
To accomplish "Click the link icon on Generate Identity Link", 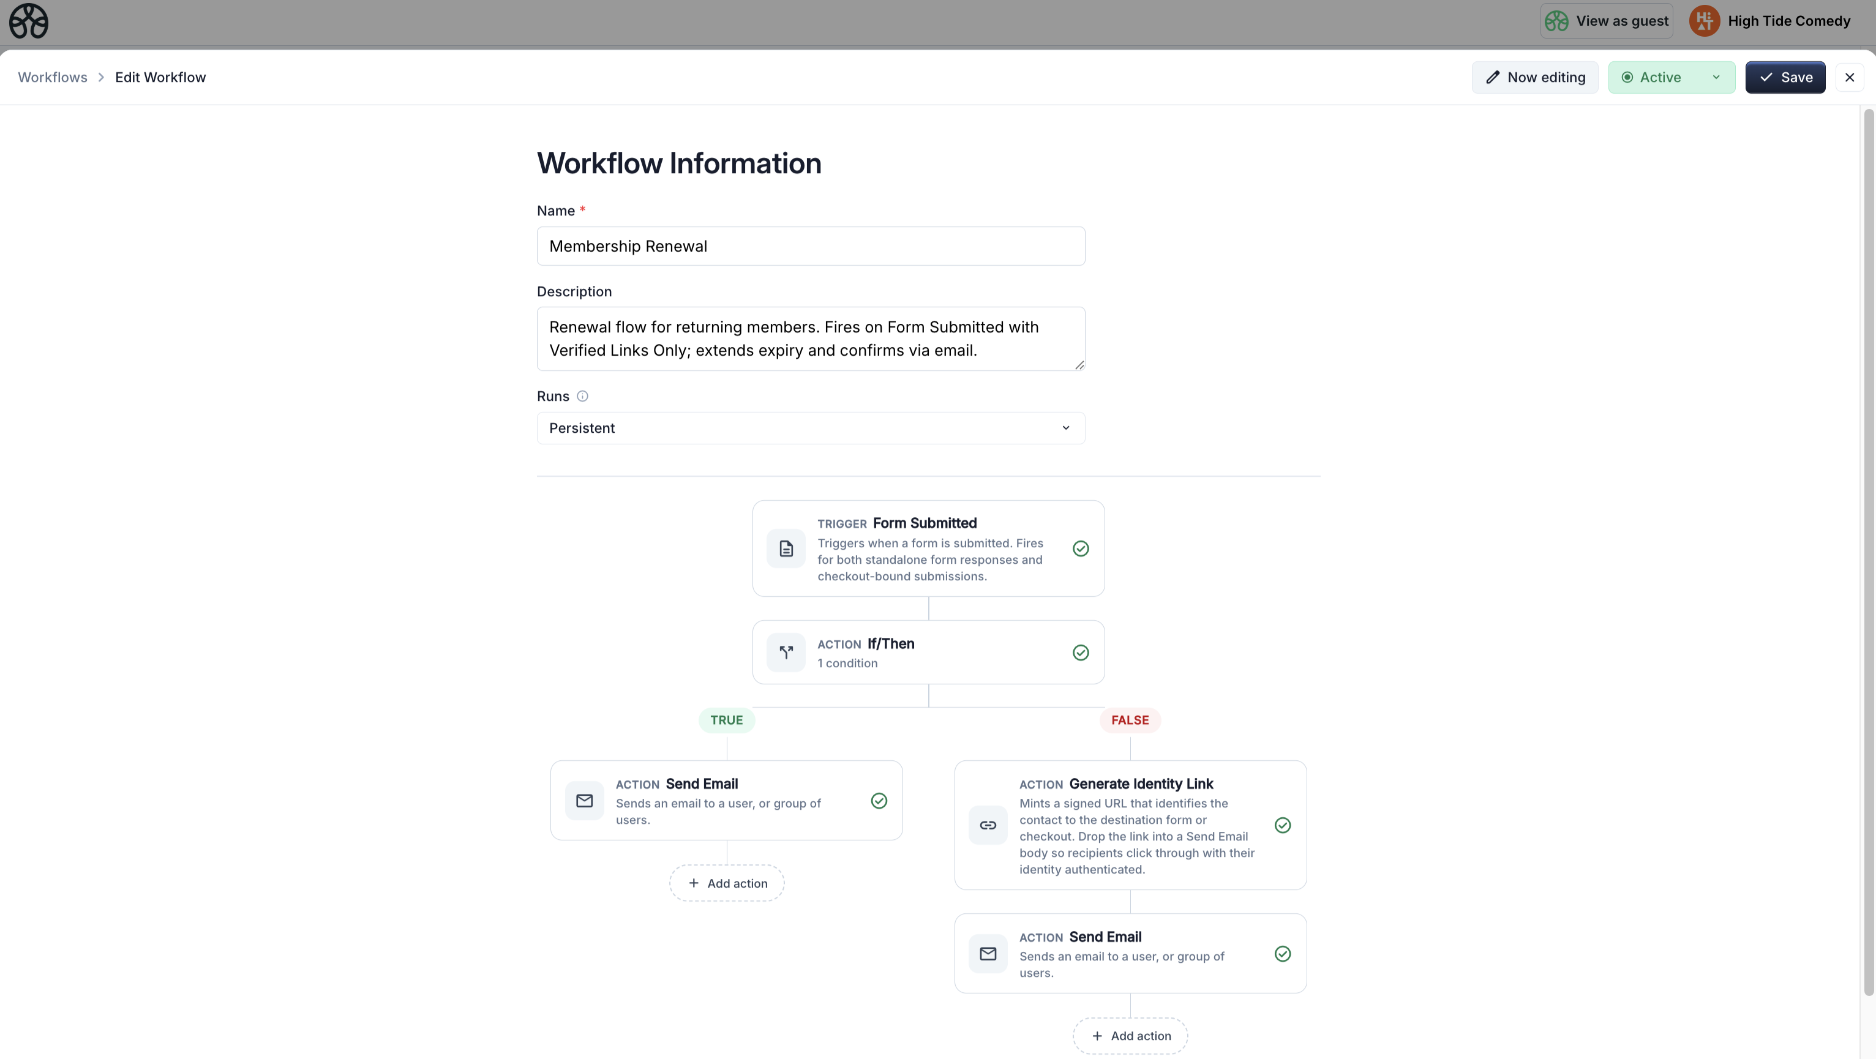I will (x=988, y=825).
